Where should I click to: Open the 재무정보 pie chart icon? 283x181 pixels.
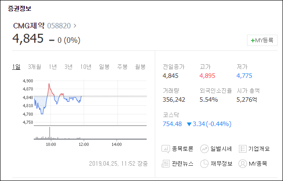tap(204, 163)
